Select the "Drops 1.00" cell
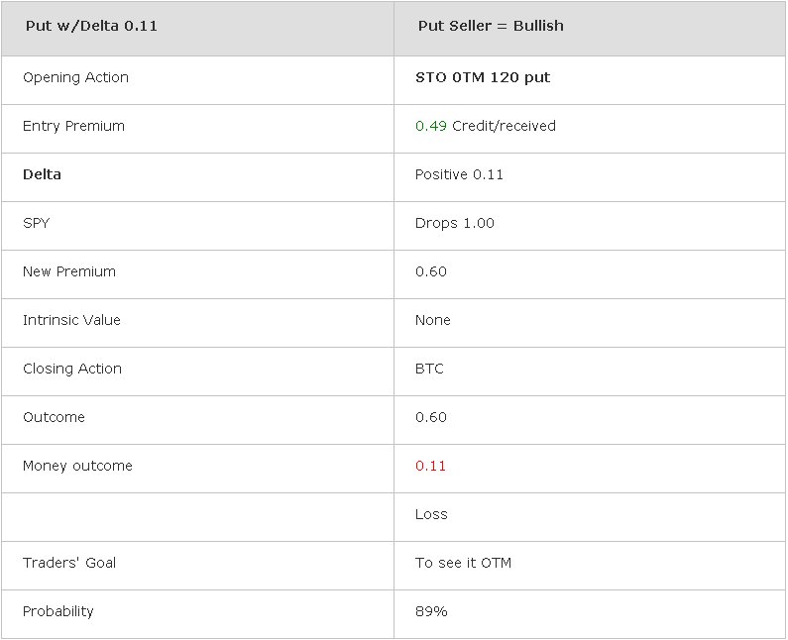788x640 pixels. (x=454, y=223)
